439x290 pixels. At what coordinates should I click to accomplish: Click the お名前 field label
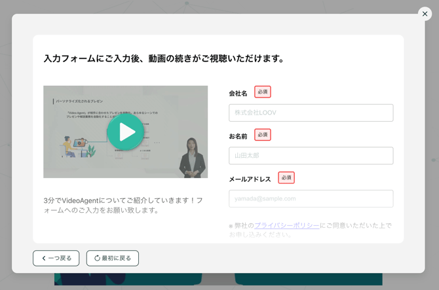click(238, 136)
